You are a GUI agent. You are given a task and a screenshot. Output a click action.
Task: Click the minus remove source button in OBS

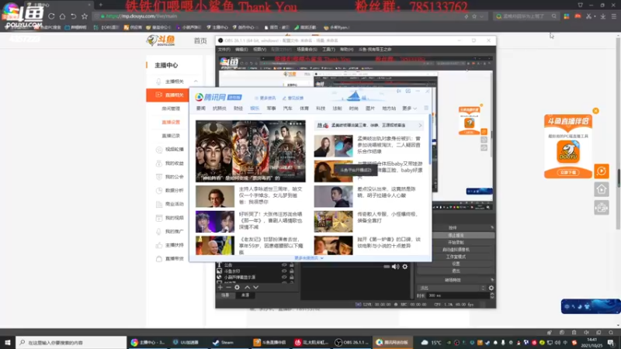pyautogui.click(x=228, y=287)
